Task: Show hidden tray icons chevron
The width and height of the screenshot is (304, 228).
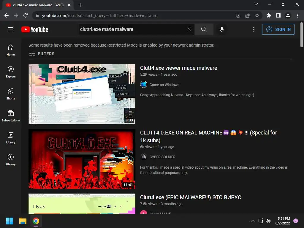Action: [253, 221]
